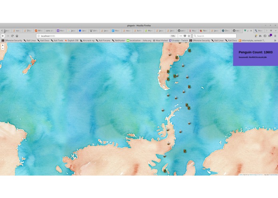Click the forward navigation arrow

(x=8, y=36)
